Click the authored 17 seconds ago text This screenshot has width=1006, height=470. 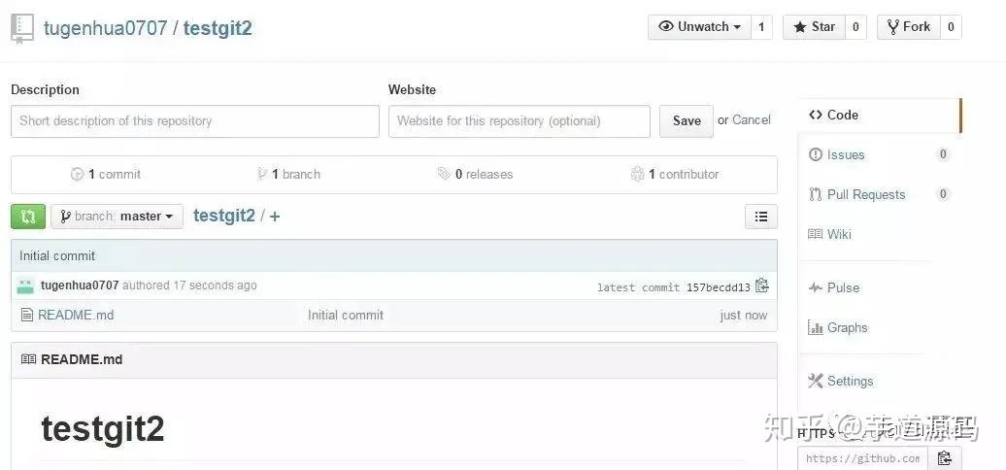coord(189,285)
